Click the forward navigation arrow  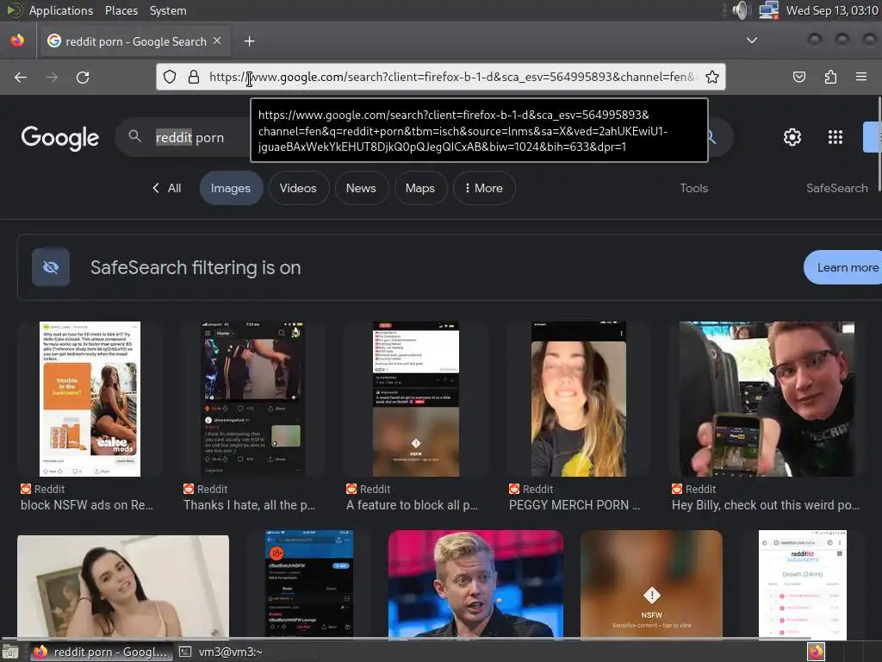(52, 77)
